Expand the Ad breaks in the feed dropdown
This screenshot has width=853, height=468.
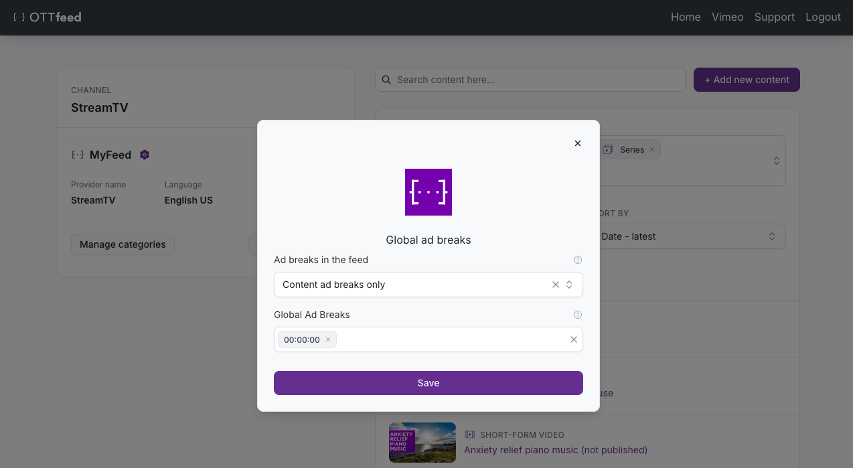click(x=569, y=285)
